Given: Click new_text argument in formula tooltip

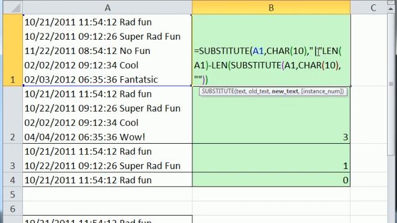Looking at the screenshot, I should pyautogui.click(x=285, y=91).
